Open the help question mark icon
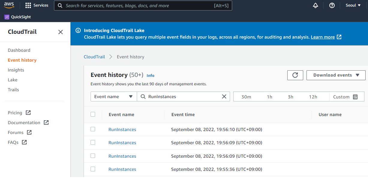The image size is (368, 178). 332,5
